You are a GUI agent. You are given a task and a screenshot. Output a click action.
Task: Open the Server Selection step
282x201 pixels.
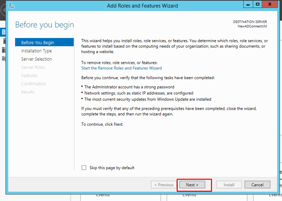click(36, 59)
